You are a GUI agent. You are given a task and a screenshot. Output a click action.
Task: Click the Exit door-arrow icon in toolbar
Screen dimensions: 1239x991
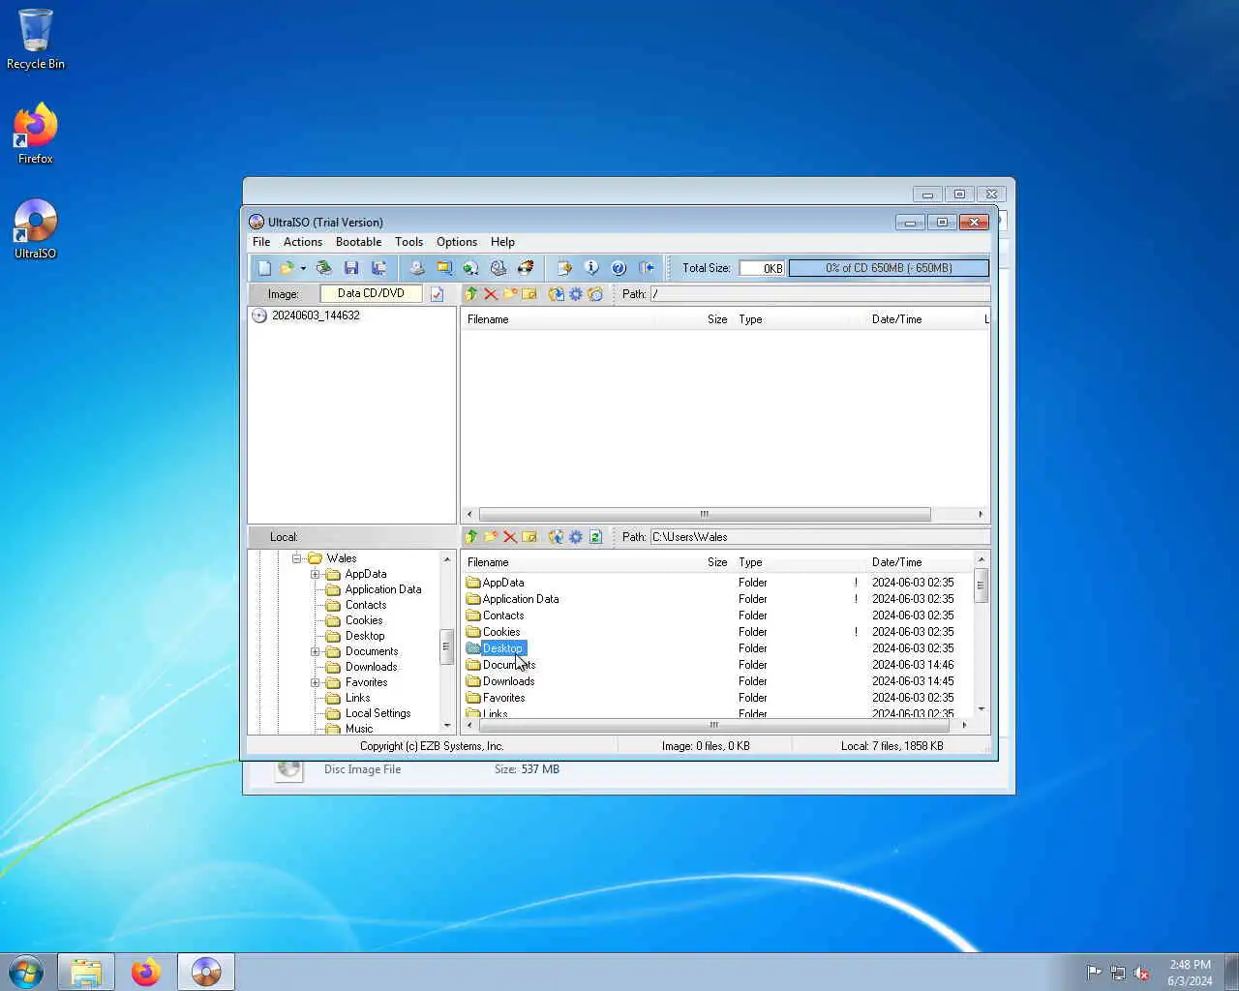click(x=646, y=268)
